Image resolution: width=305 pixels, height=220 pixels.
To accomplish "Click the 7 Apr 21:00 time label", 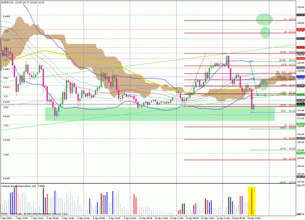I will point(37,218).
